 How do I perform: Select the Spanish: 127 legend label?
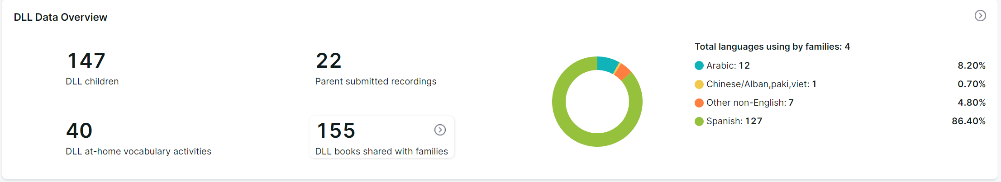pos(734,121)
